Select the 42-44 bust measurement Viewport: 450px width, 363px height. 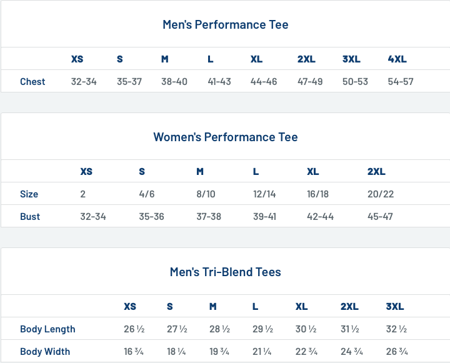[x=320, y=217]
